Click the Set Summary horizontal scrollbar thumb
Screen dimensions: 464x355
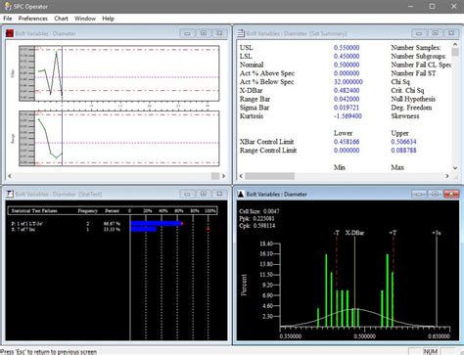tap(269, 176)
